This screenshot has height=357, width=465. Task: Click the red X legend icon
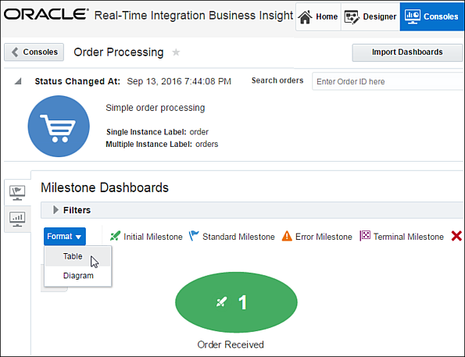[x=456, y=236]
